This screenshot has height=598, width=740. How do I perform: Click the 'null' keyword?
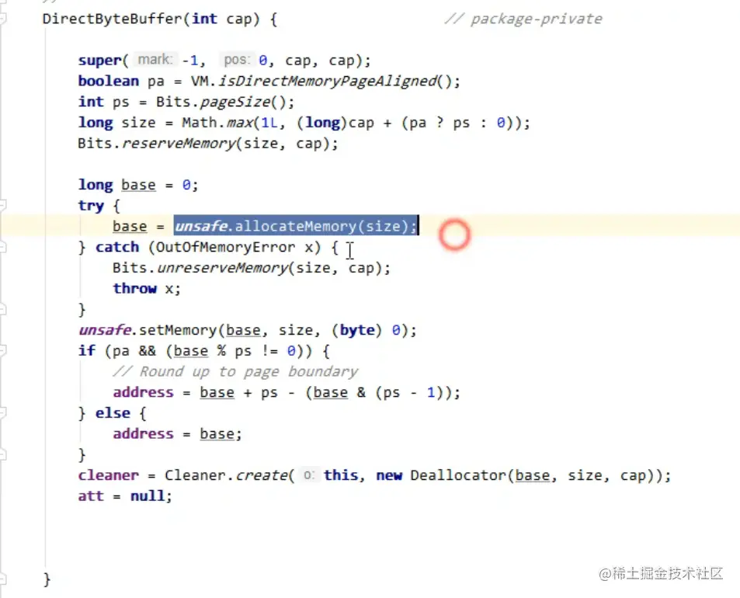click(x=148, y=496)
